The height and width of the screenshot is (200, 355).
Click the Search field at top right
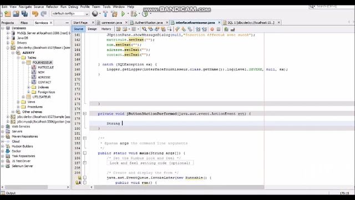(x=332, y=7)
